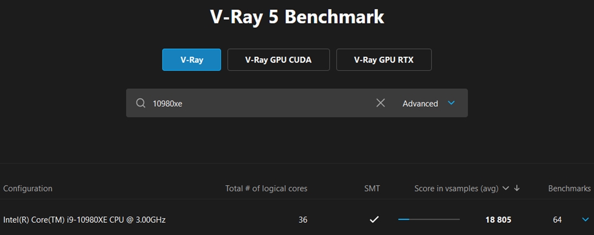Select the V-Ray GPU RTX tab
594x235 pixels.
383,60
